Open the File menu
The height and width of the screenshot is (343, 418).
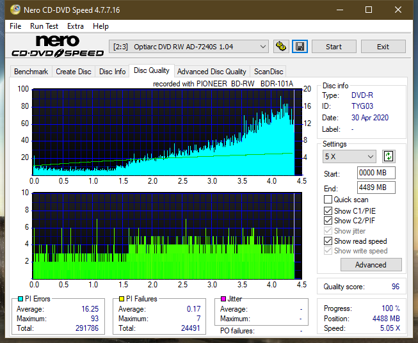pos(15,26)
